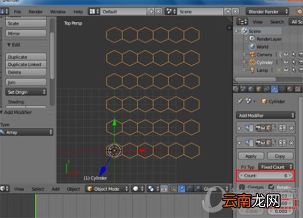The height and width of the screenshot is (218, 303).
Task: Expand the RenderLayer tree node
Action: coord(245,39)
